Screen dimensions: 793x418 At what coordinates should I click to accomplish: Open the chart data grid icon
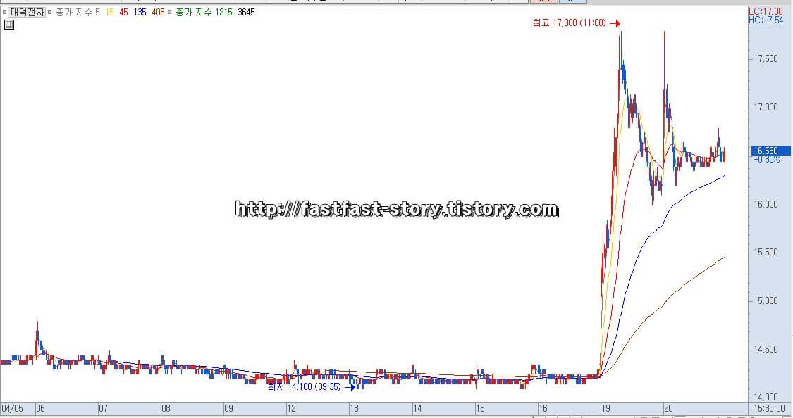9,24
